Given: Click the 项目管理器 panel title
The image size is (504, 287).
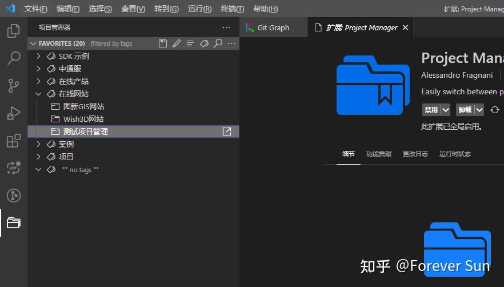Looking at the screenshot, I should (54, 27).
